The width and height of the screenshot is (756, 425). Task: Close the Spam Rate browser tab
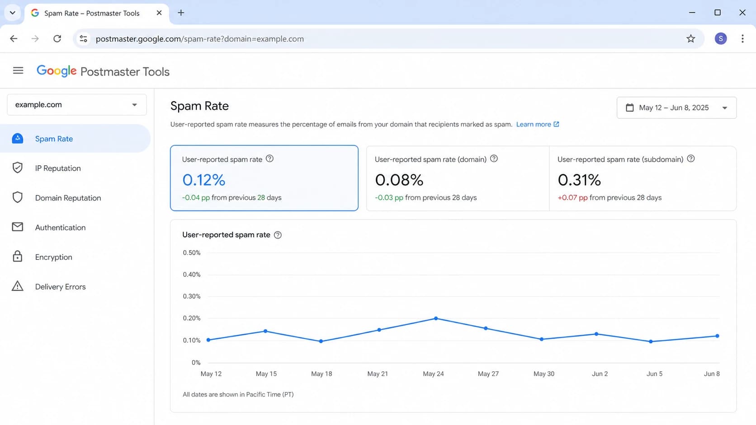159,13
